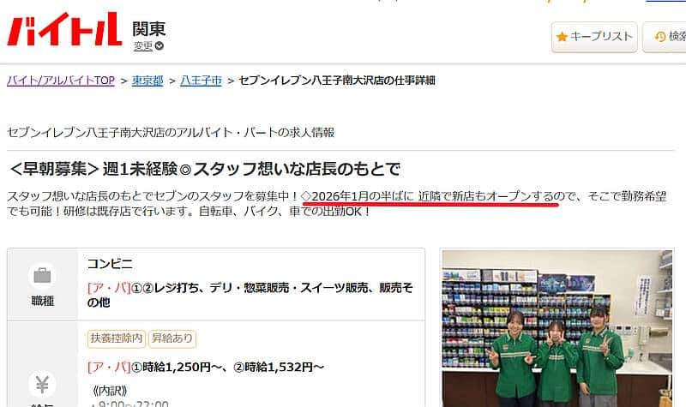The width and height of the screenshot is (686, 407).
Task: Click the job title ＜早朝募集＞週1未経験
Action: pos(203,169)
